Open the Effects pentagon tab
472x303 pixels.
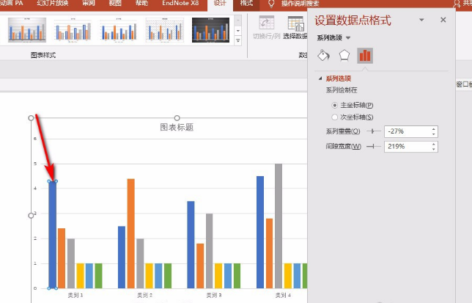tap(344, 56)
